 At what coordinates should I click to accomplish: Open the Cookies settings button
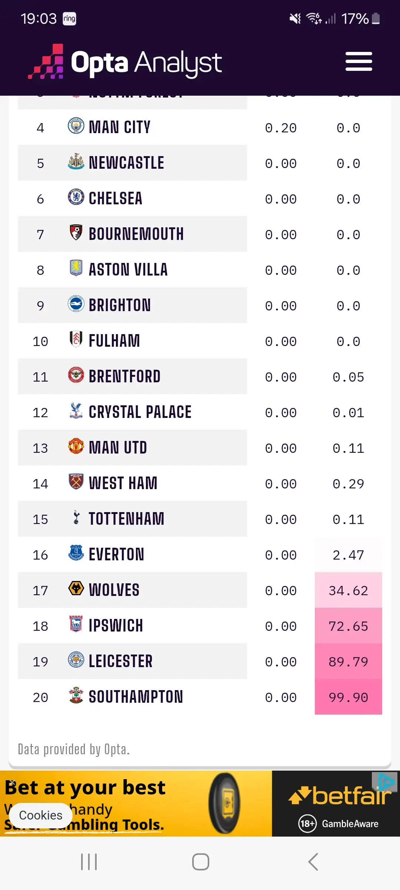point(41,815)
